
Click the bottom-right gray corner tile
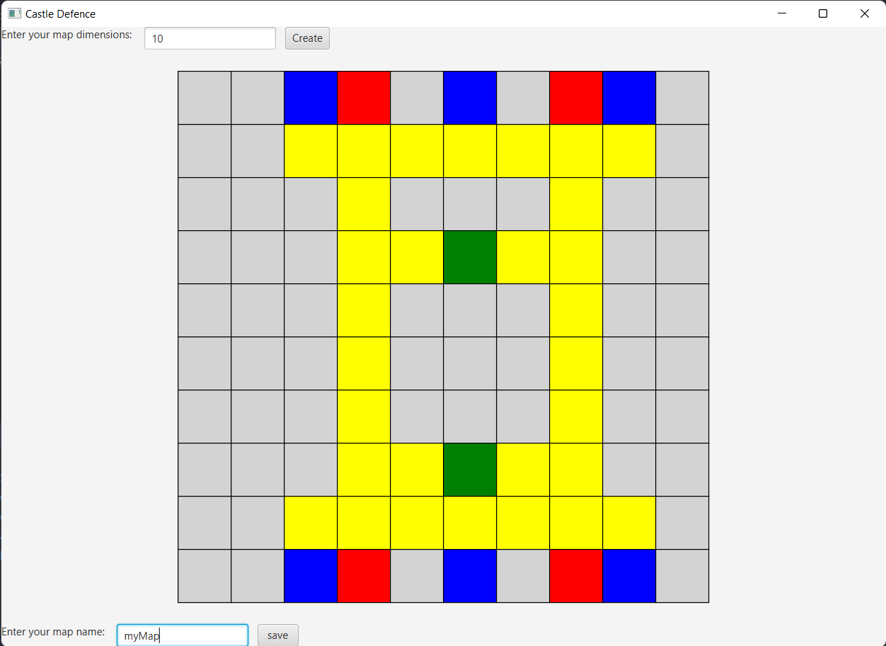pos(682,575)
